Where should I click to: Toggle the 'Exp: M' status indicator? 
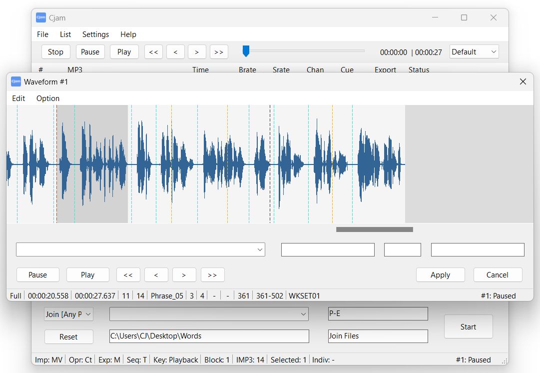coord(109,359)
